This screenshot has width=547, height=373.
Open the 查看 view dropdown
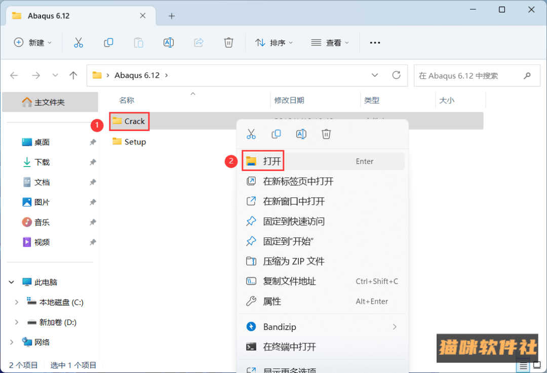330,43
